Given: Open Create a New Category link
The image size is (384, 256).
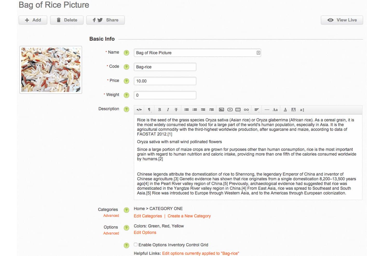Looking at the screenshot, I should click(x=189, y=216).
